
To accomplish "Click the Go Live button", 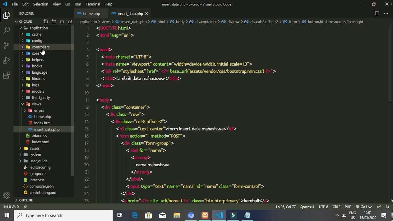I will tap(364, 207).
